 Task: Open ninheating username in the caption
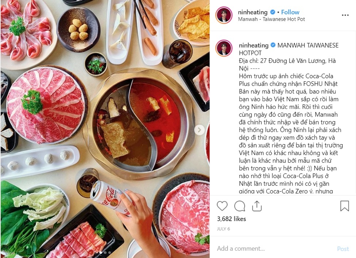254,45
